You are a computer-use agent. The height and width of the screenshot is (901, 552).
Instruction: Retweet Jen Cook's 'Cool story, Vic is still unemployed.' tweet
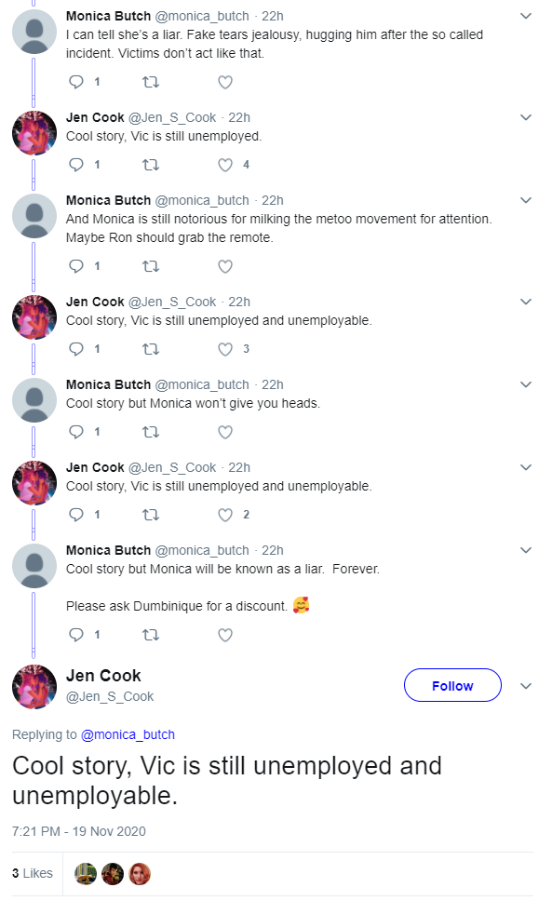point(151,165)
